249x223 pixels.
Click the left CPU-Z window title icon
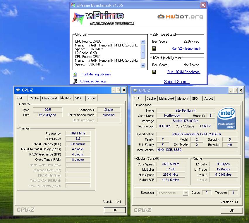(x=18, y=90)
